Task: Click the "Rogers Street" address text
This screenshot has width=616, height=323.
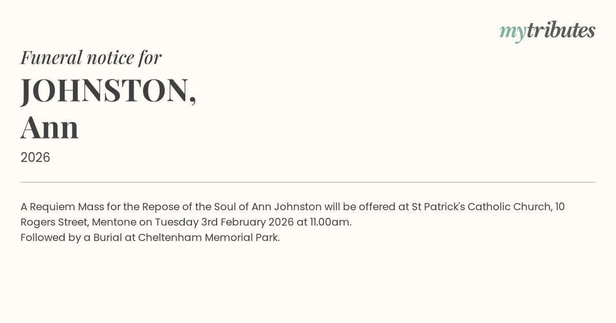Action: tap(53, 223)
